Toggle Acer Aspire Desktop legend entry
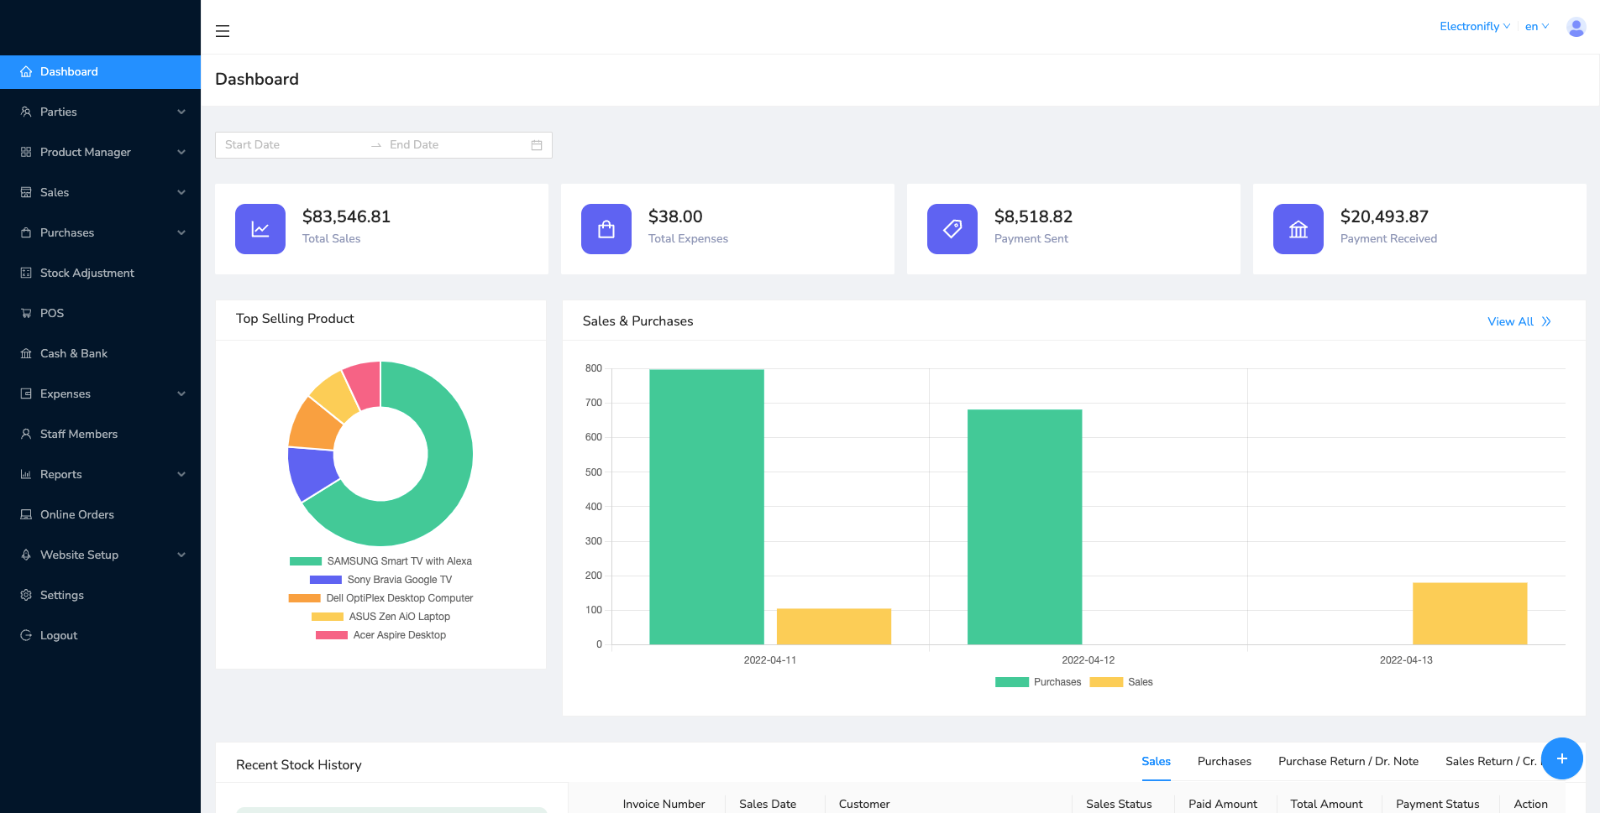The height and width of the screenshot is (813, 1600). (380, 635)
